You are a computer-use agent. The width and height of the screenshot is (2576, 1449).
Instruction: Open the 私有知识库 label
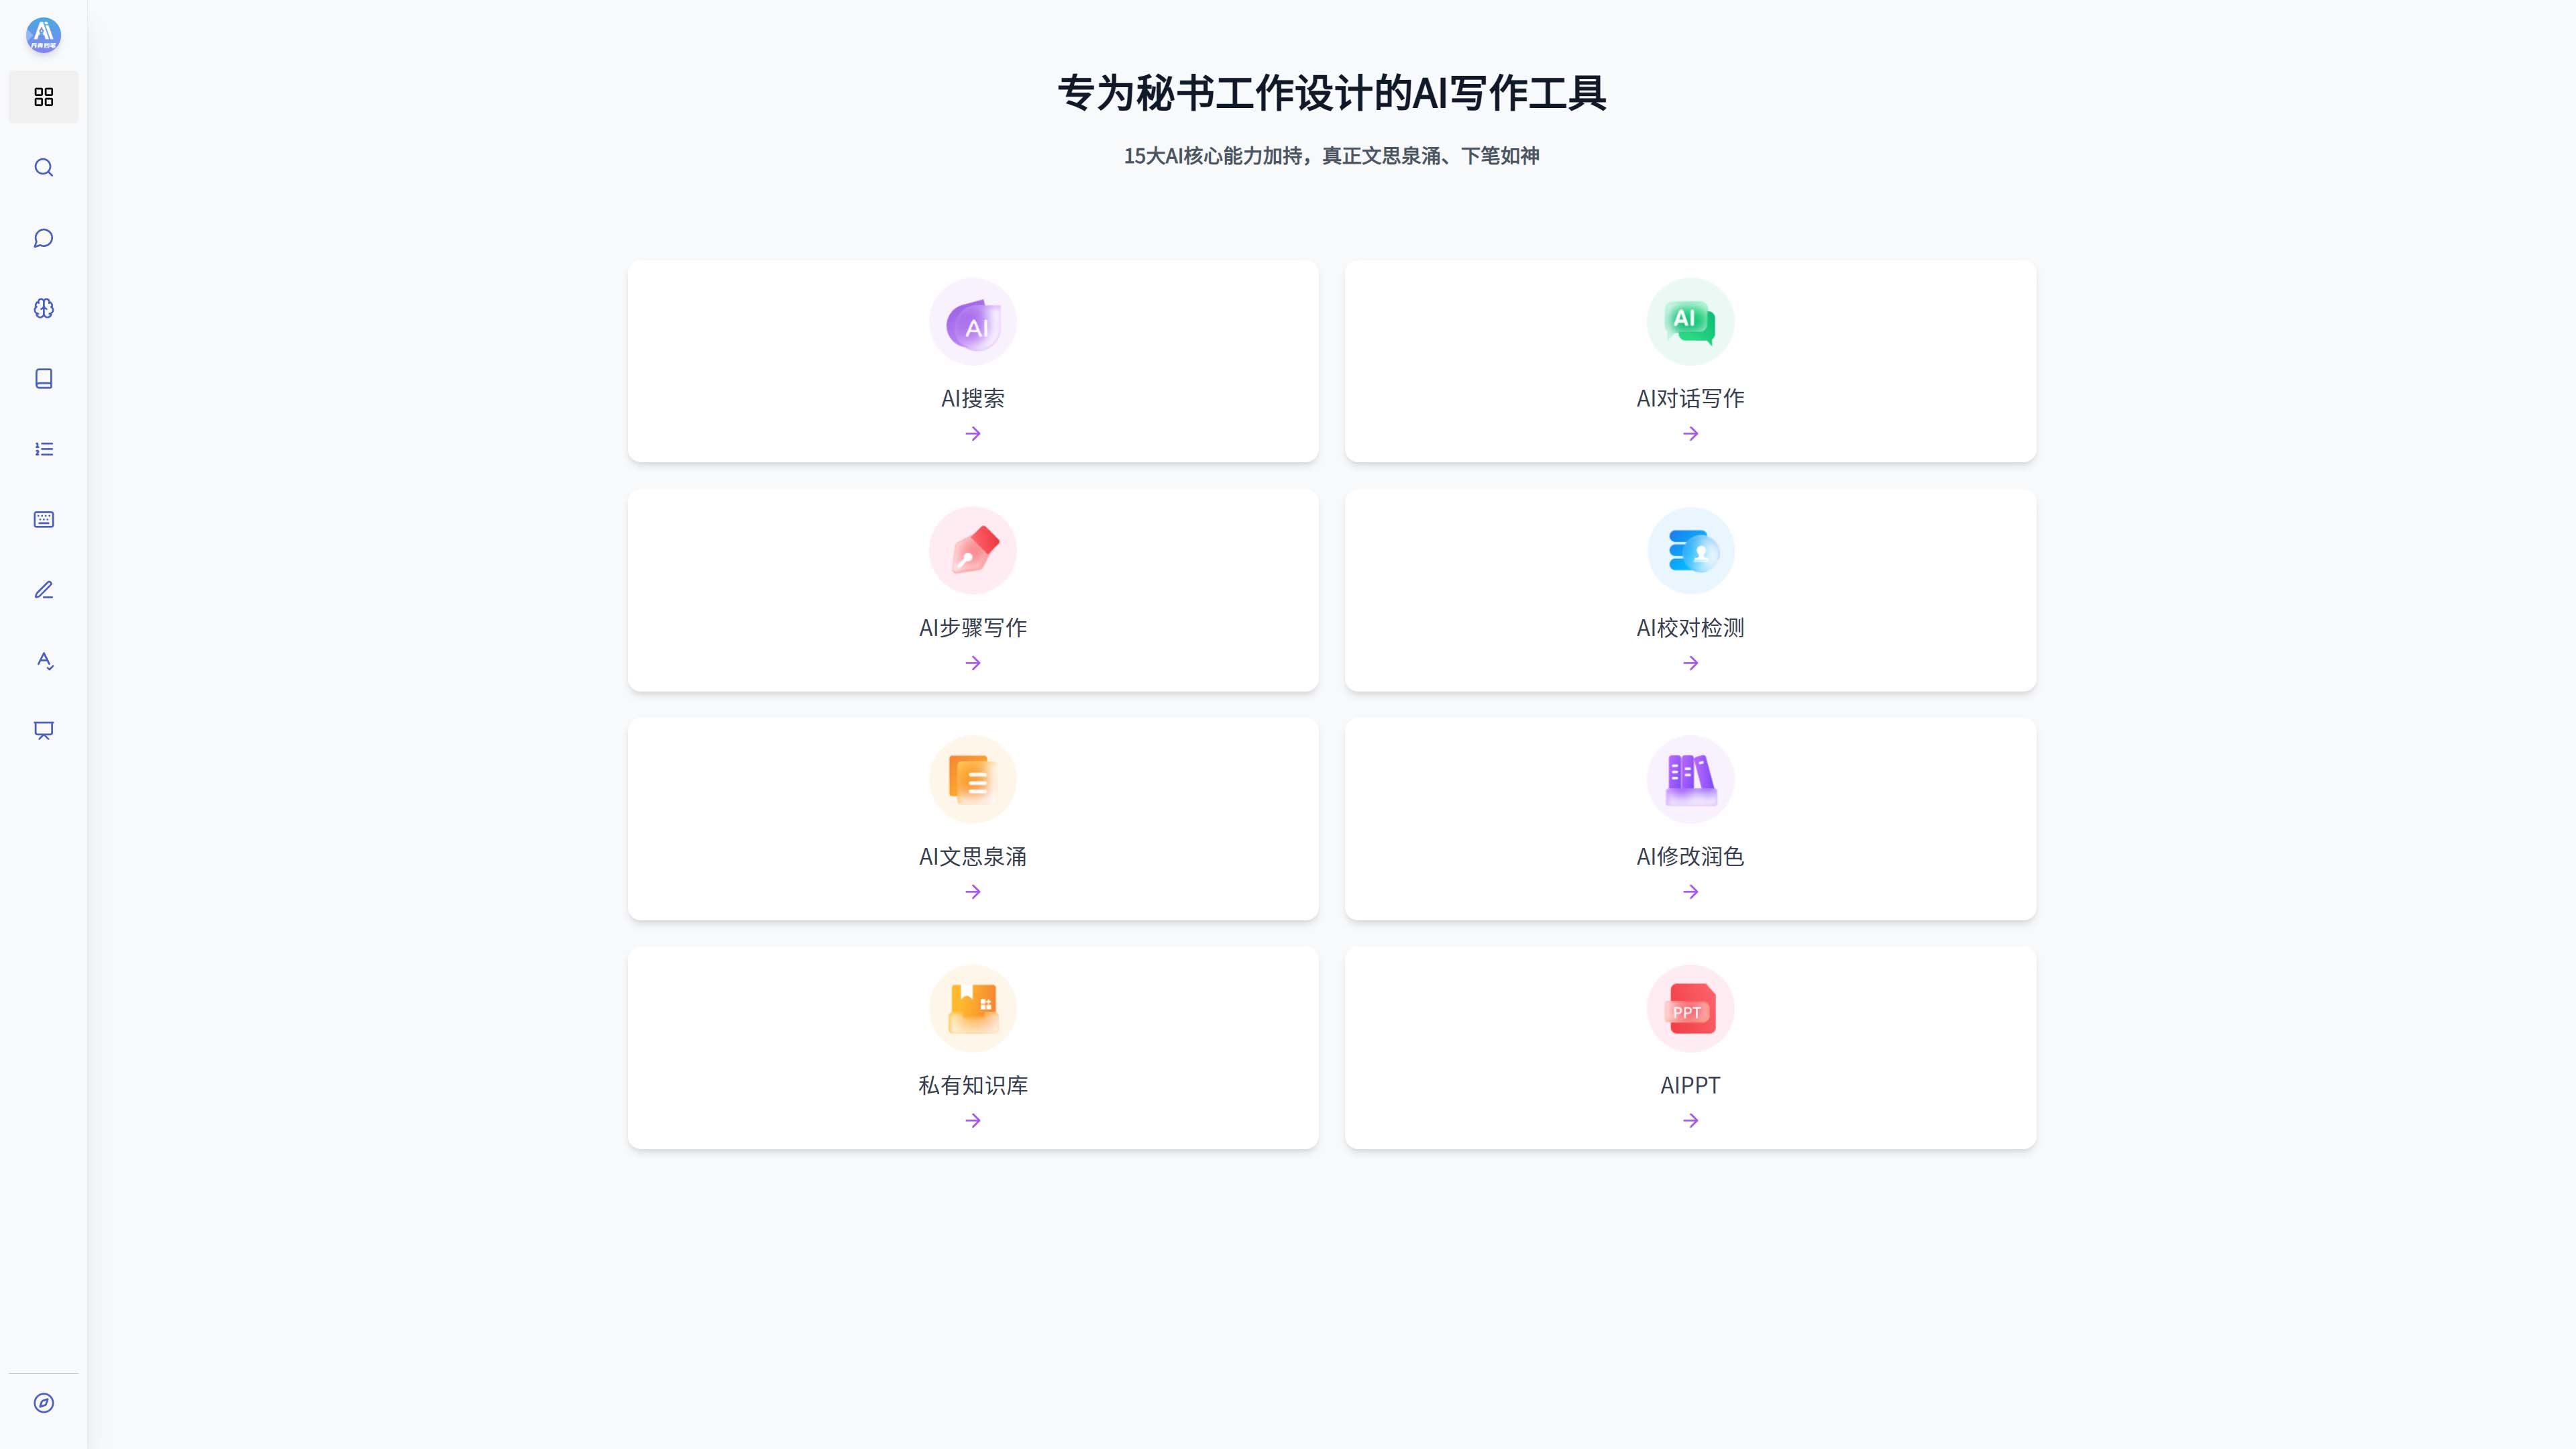[973, 1086]
